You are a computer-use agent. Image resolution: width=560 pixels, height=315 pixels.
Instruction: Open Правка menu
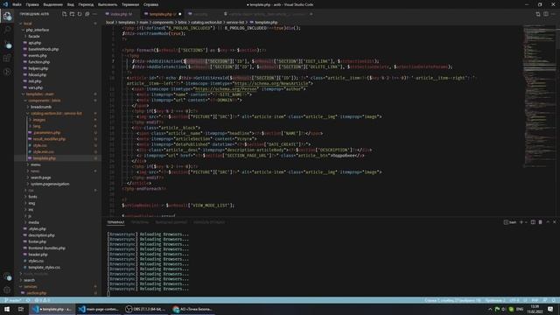[x=32, y=4]
